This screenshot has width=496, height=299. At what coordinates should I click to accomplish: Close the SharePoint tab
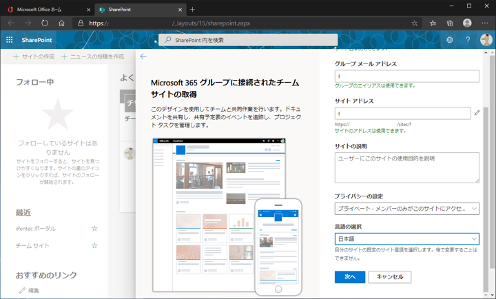click(x=180, y=10)
